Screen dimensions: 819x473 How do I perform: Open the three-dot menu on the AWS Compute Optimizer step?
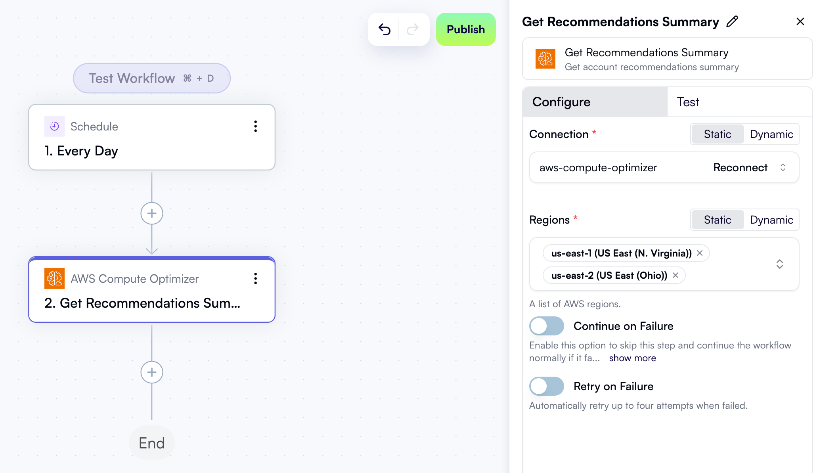[x=255, y=279]
